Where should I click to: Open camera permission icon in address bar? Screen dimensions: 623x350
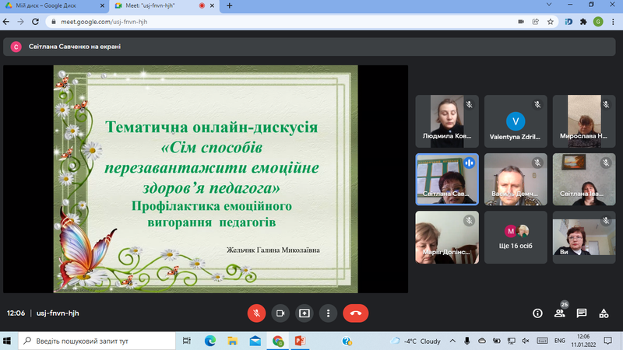(521, 22)
